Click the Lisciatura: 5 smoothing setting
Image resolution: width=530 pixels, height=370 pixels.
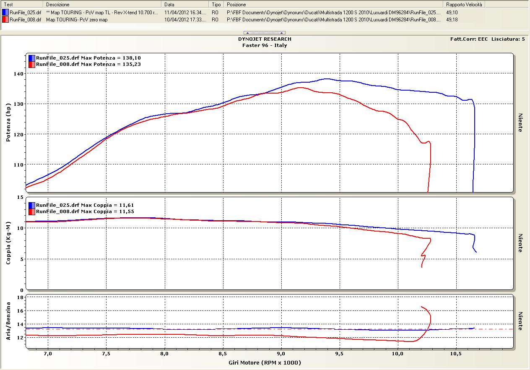(x=509, y=39)
